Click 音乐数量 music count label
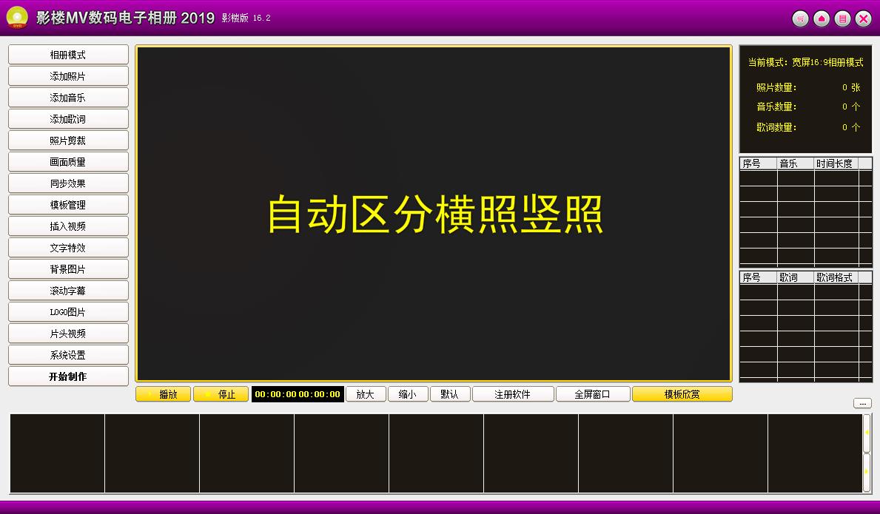 (776, 106)
